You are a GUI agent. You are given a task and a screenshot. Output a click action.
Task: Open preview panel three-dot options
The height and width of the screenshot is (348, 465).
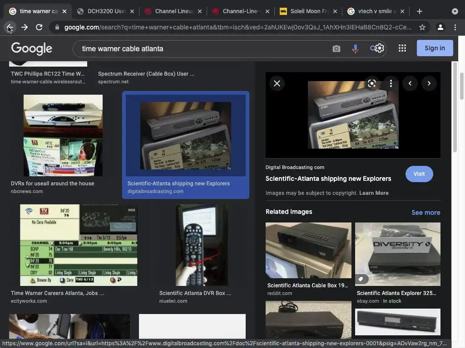[x=391, y=83]
